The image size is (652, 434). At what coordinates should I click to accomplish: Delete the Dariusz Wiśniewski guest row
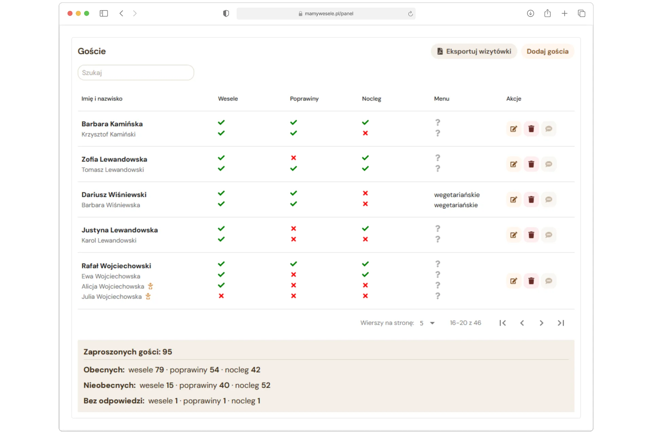click(x=531, y=199)
